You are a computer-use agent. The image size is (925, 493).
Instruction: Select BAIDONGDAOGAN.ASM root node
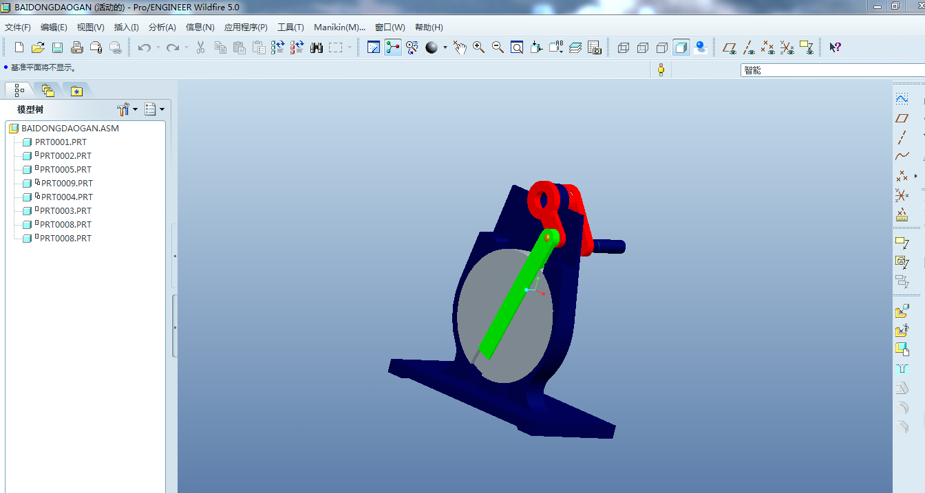click(x=70, y=129)
